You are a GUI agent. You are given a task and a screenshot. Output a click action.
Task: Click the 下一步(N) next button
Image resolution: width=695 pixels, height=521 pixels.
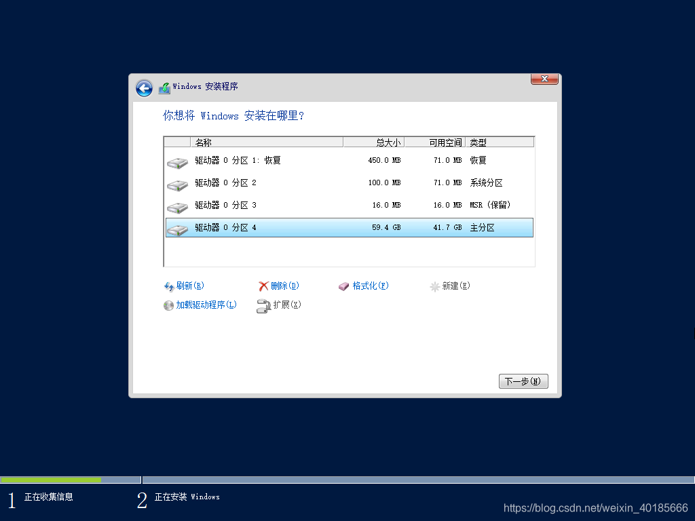523,381
